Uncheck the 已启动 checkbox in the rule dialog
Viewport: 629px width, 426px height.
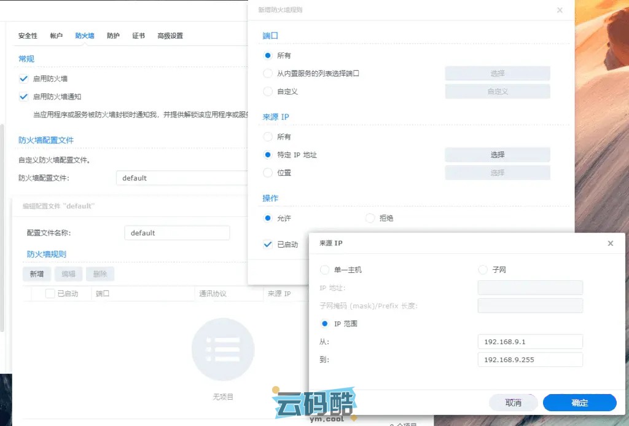point(268,244)
